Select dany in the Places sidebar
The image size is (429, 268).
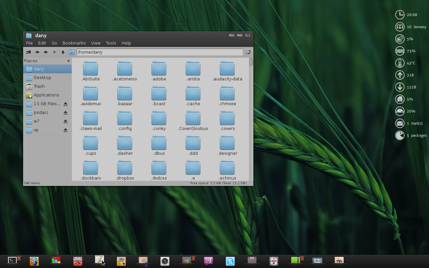pyautogui.click(x=47, y=69)
